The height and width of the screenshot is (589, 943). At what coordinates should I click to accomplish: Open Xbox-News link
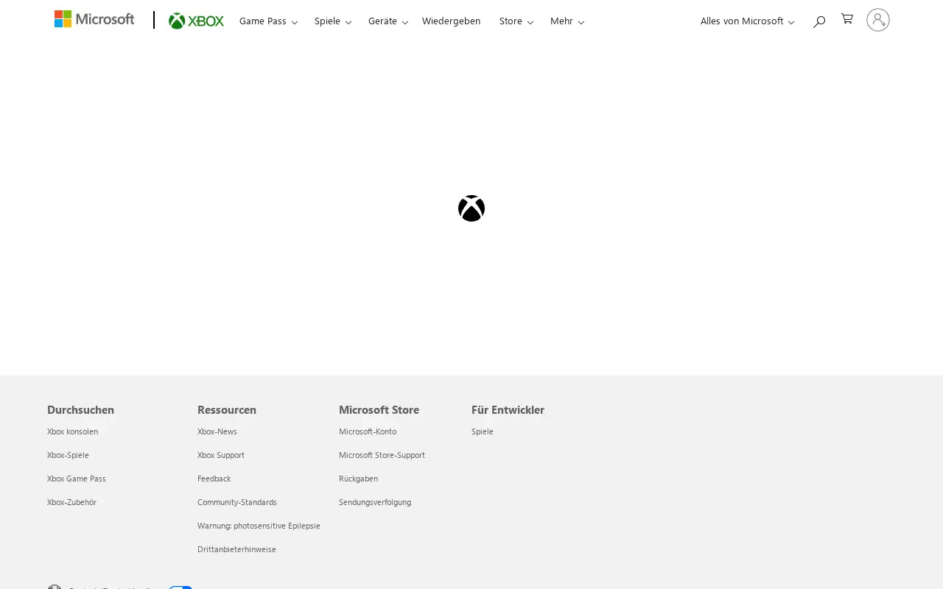217,431
